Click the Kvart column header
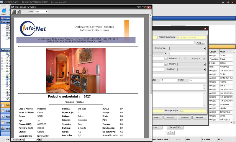Image resolution: width=236 pixels, height=142 pixels. [x=226, y=52]
